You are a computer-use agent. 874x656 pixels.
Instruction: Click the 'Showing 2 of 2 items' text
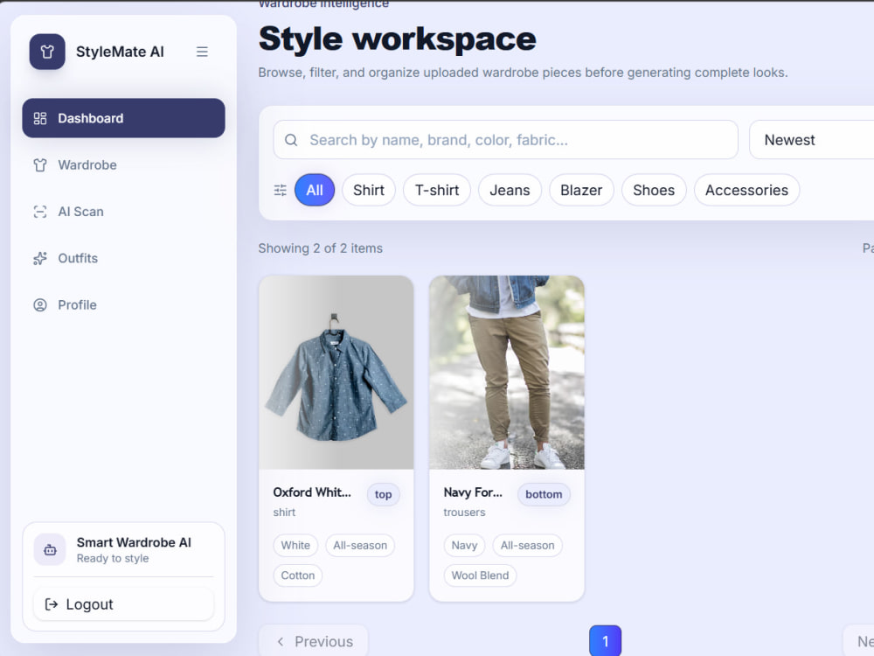click(x=321, y=248)
